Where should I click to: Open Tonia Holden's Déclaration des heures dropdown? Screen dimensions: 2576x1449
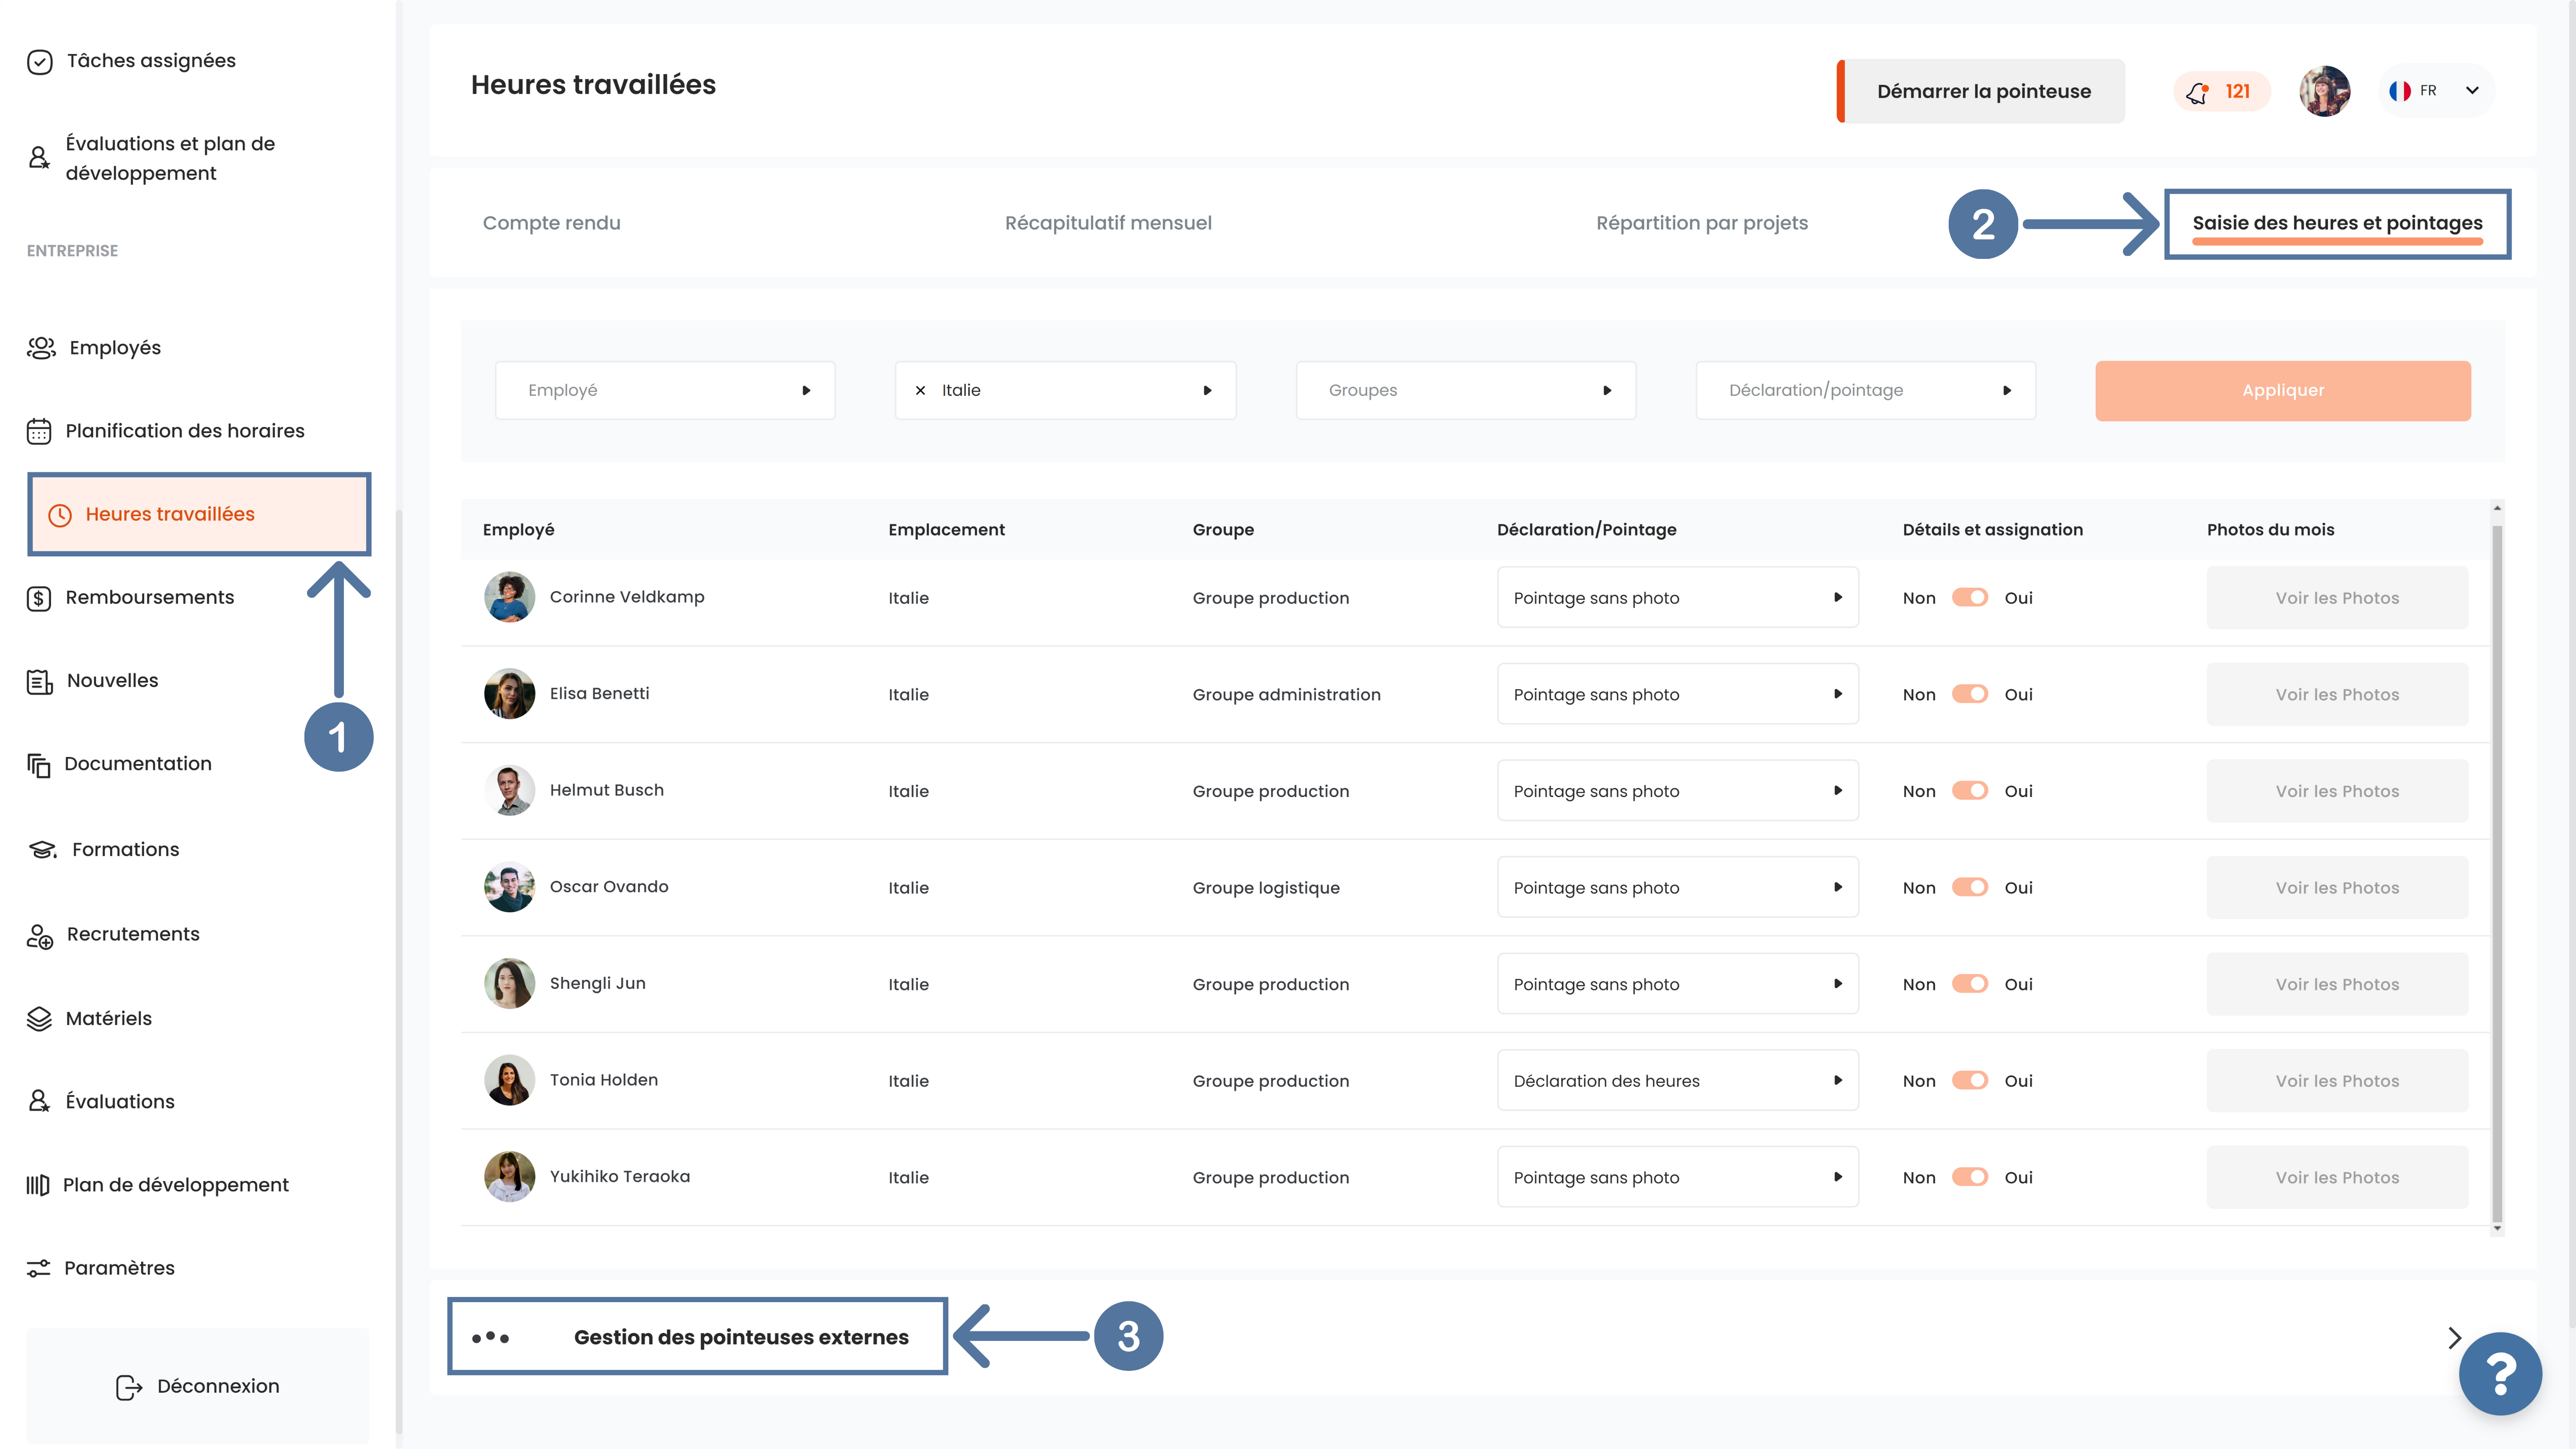[1678, 1080]
